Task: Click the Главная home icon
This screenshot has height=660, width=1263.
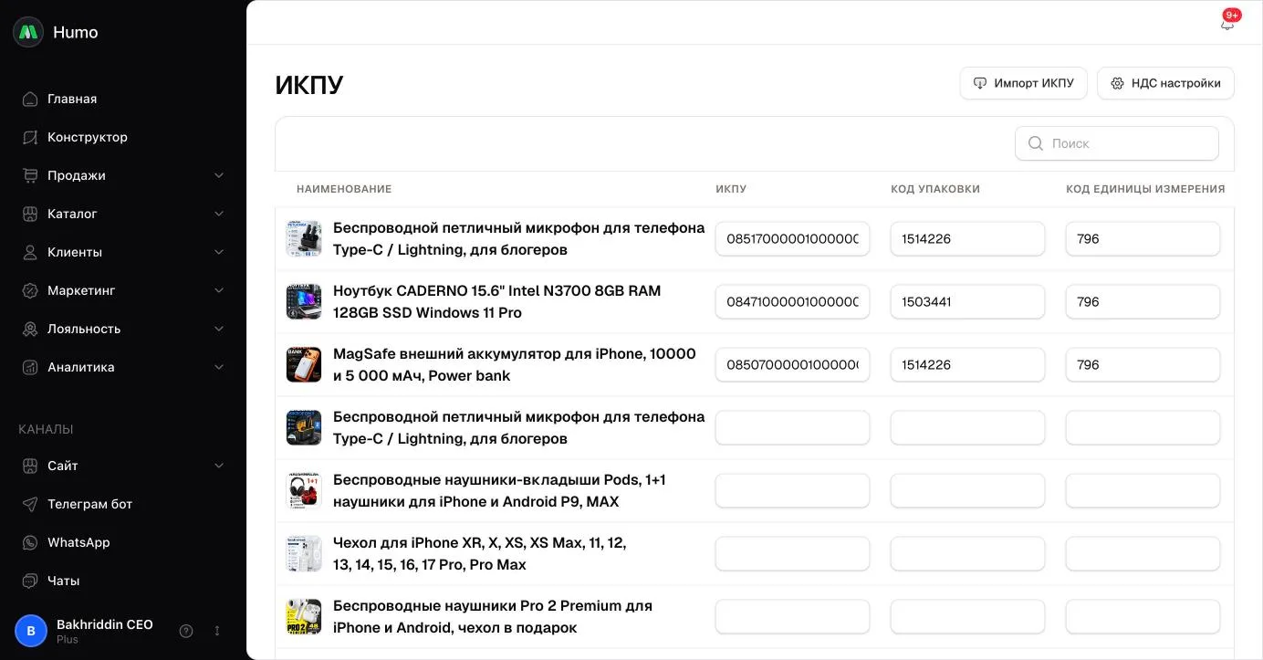Action: click(30, 99)
